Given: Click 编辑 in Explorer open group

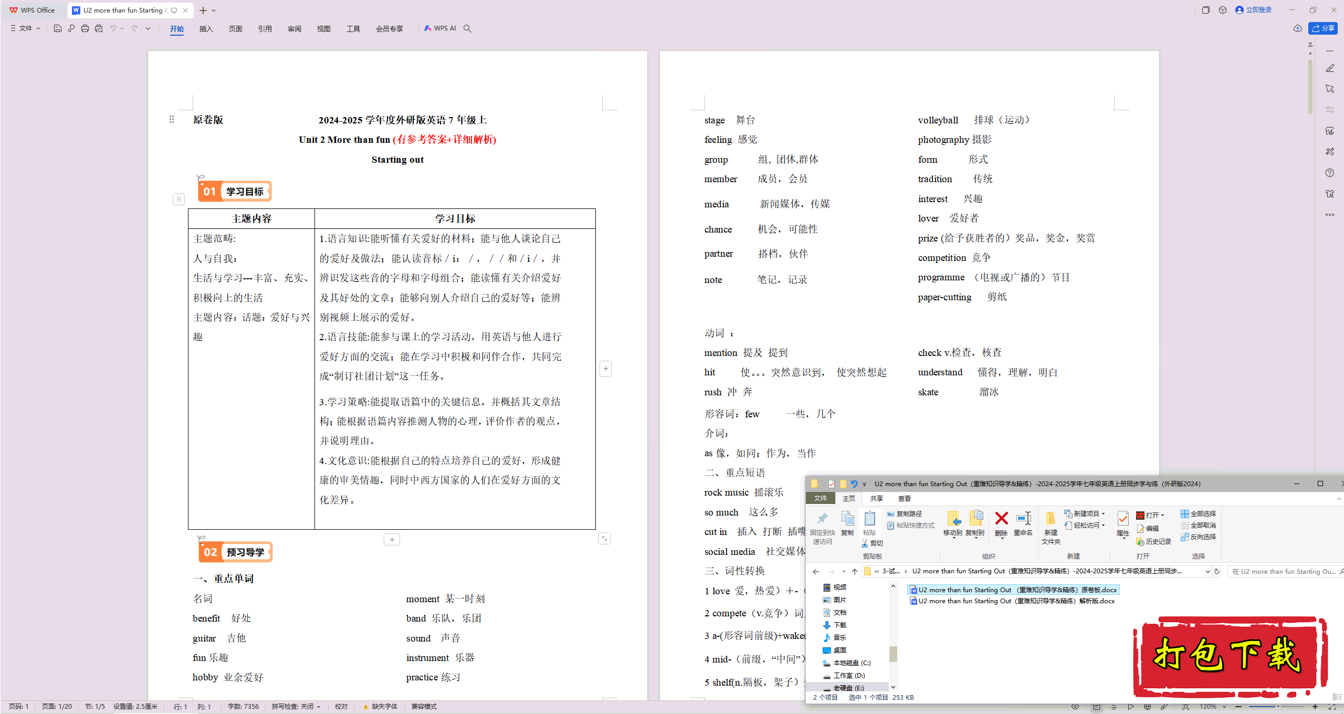Looking at the screenshot, I should 1148,529.
